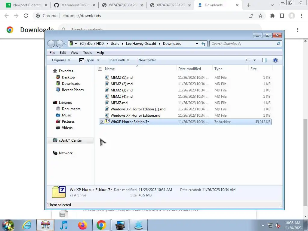Image resolution: width=308 pixels, height=231 pixels.
Task: Open recent pages dropdown beside nav buttons
Action: tap(66, 44)
